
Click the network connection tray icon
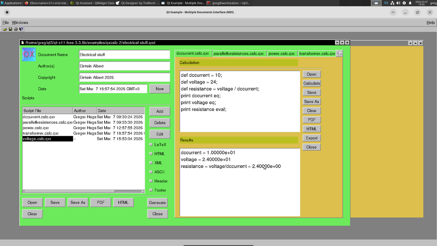tap(392, 3)
